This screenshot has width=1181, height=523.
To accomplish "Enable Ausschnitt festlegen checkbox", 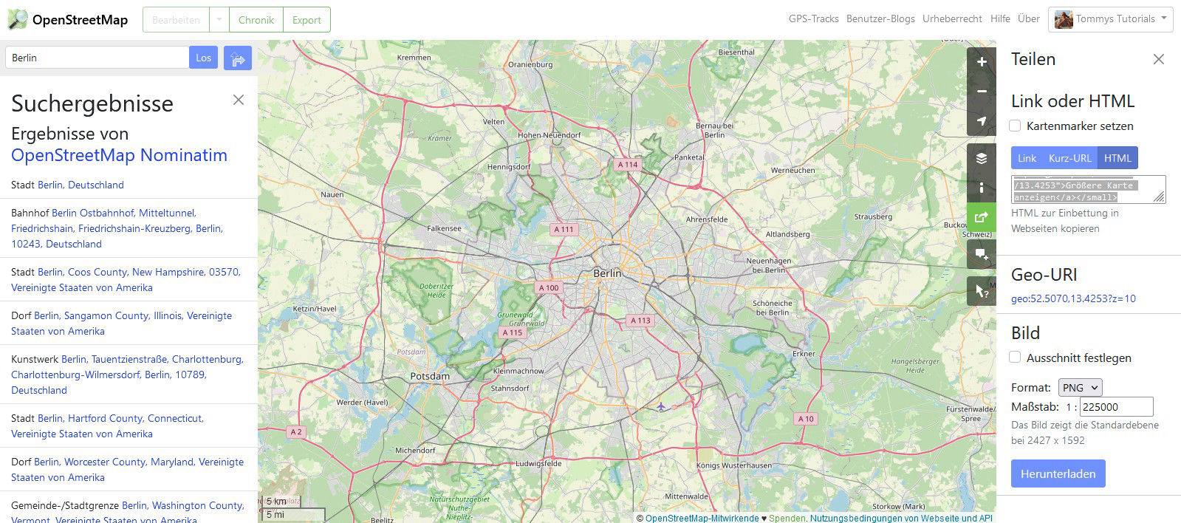I will point(1015,358).
